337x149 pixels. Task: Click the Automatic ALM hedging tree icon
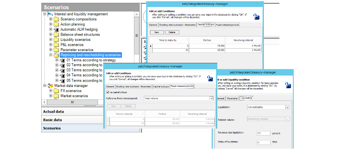coord(56,29)
